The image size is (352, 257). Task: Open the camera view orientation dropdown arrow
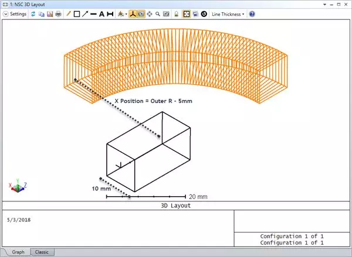tap(126, 13)
